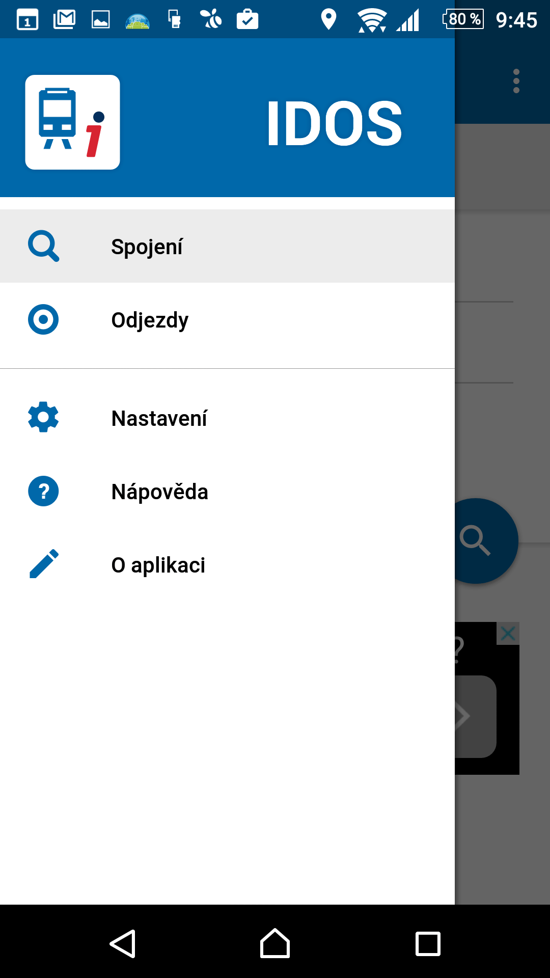The width and height of the screenshot is (550, 978).
Task: Tap the battery 80 % status indicator
Action: [463, 19]
